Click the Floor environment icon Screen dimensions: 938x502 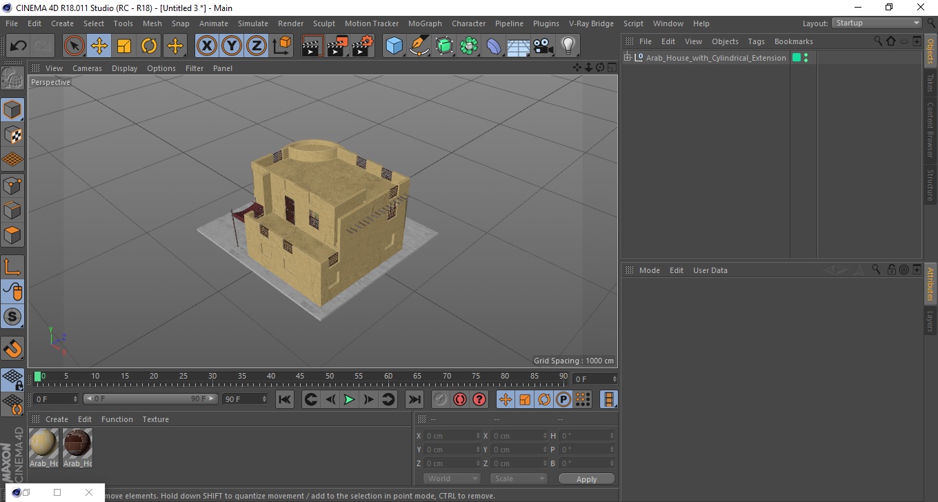pos(519,46)
